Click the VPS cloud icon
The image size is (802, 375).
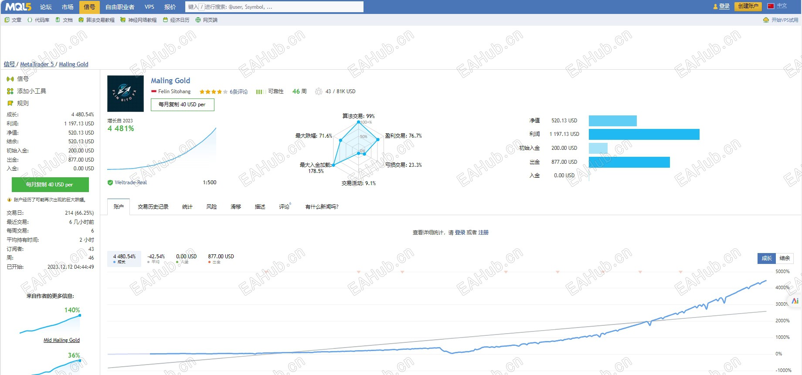[x=766, y=20]
